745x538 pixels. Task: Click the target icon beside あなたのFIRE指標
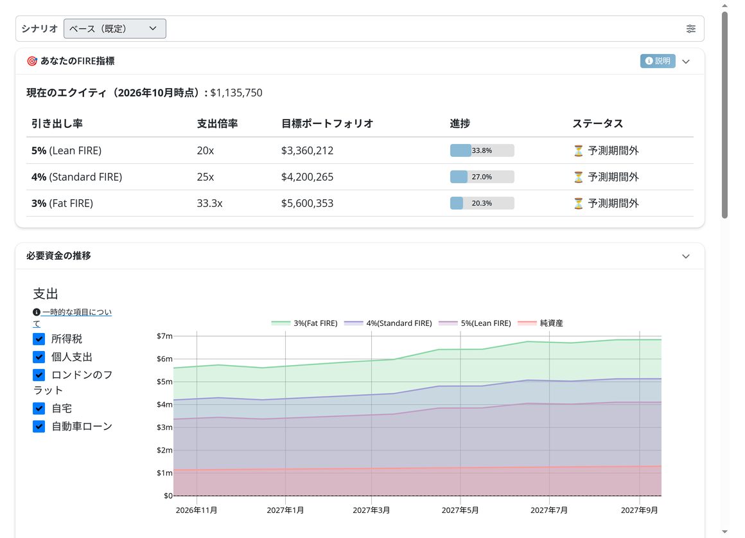32,61
